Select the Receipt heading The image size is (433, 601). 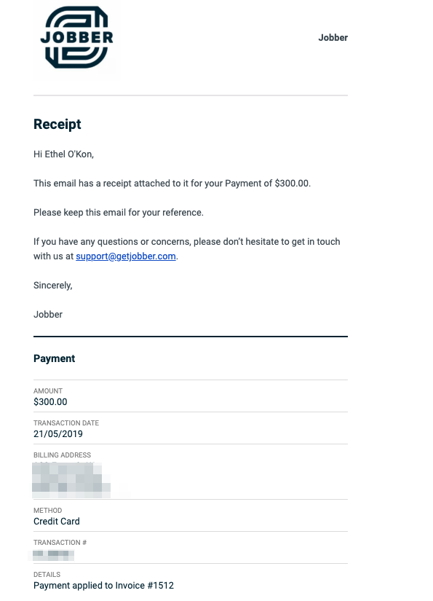(x=57, y=124)
